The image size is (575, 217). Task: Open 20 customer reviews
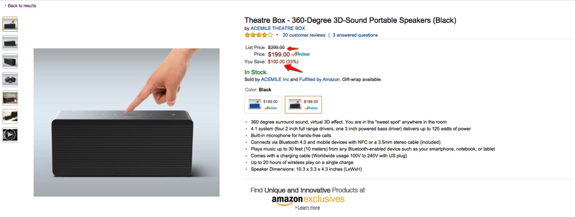pyautogui.click(x=304, y=35)
